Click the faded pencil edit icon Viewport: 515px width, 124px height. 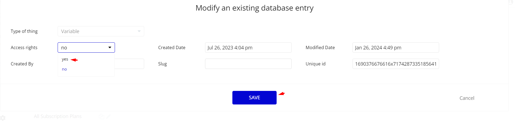tap(108, 116)
